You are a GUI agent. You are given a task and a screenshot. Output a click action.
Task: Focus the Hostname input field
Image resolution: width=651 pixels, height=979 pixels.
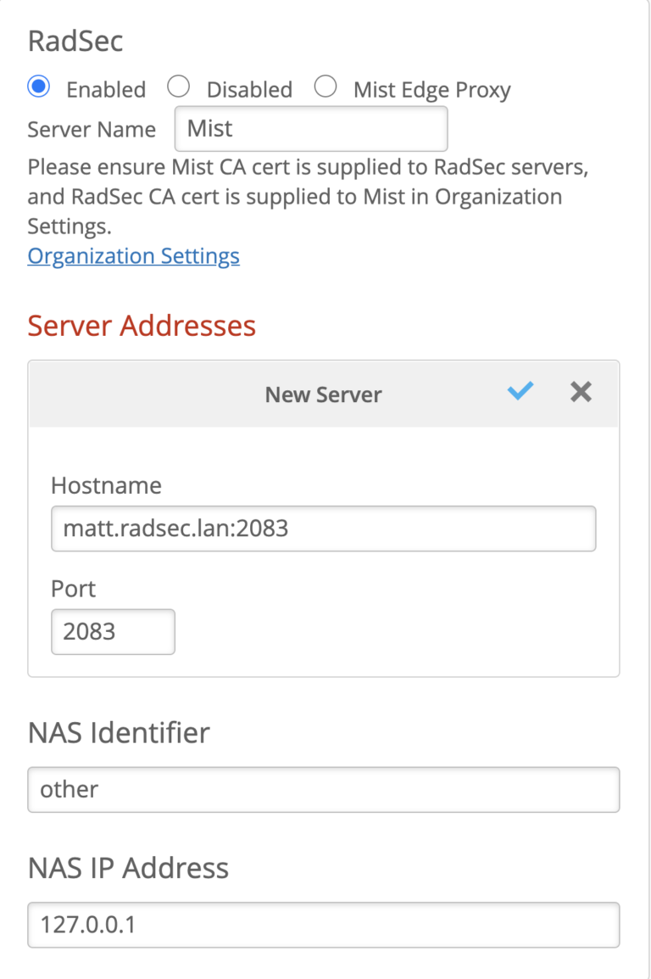tap(323, 529)
